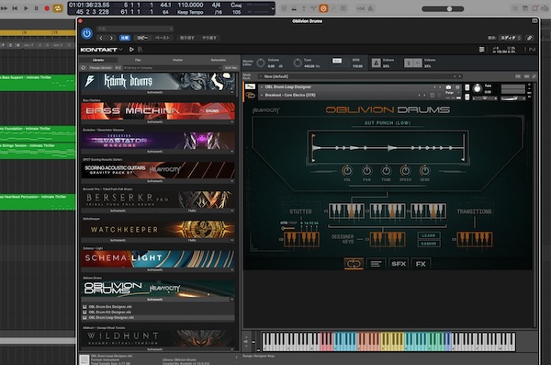551x365 pixels.
Task: Select OBL Drum Loop Designer.nki file
Action: pos(111,317)
